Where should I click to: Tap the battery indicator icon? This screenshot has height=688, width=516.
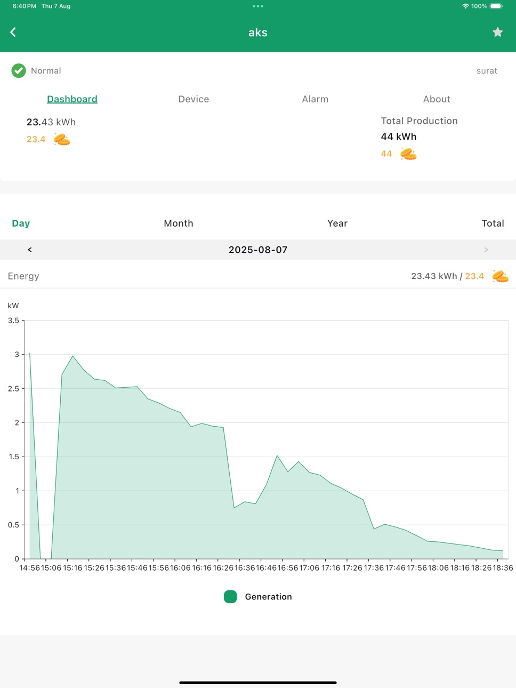point(496,6)
